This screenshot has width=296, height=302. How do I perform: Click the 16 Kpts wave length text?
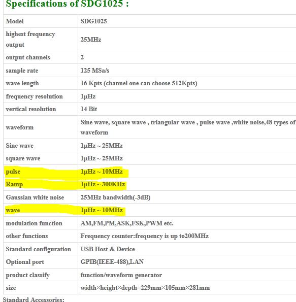(x=139, y=83)
